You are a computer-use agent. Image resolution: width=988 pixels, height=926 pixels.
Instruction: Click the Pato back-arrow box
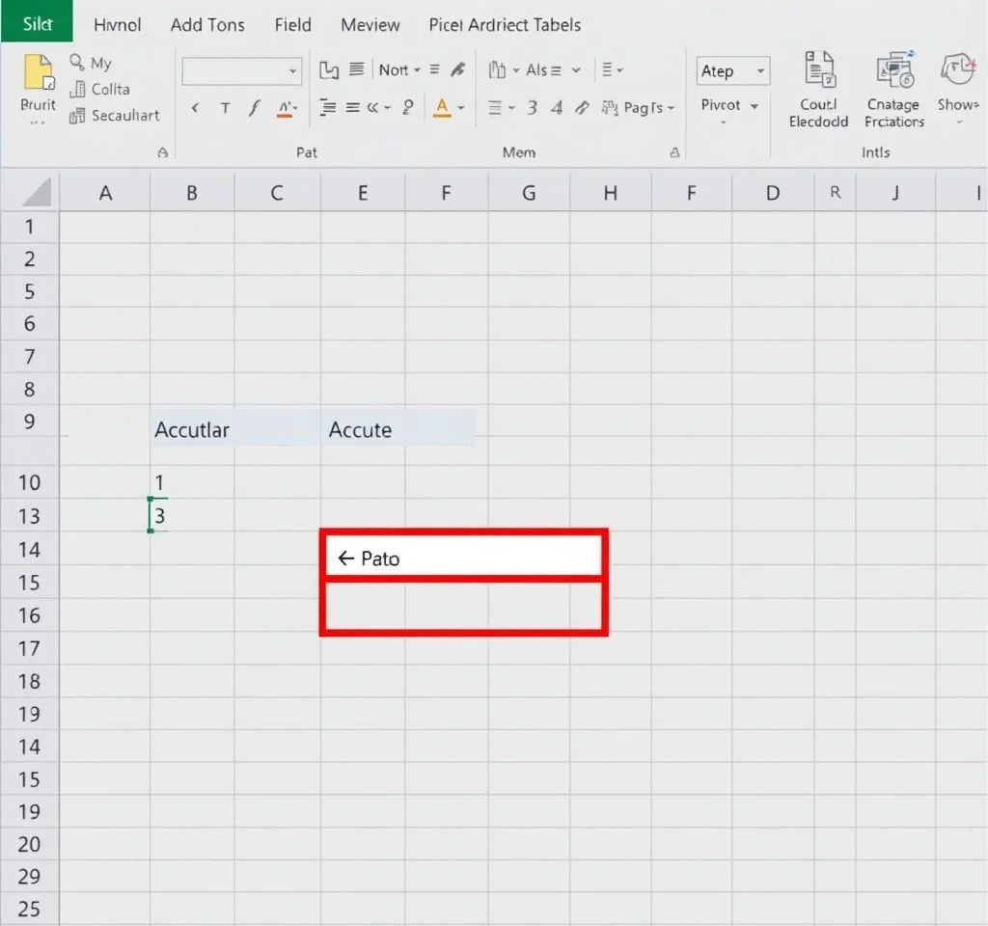464,558
